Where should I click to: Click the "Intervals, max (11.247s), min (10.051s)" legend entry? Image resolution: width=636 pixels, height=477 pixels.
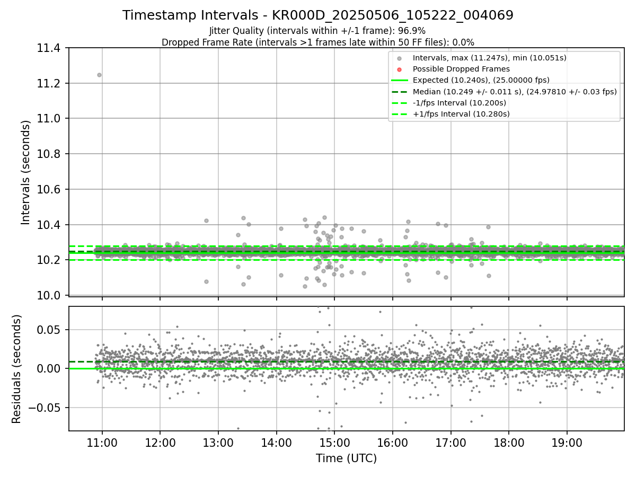(x=489, y=58)
